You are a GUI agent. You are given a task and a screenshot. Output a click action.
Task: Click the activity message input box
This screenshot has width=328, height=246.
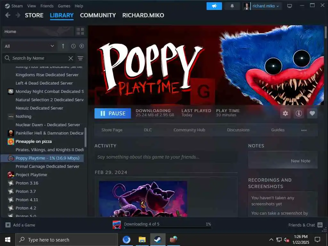pos(166,157)
